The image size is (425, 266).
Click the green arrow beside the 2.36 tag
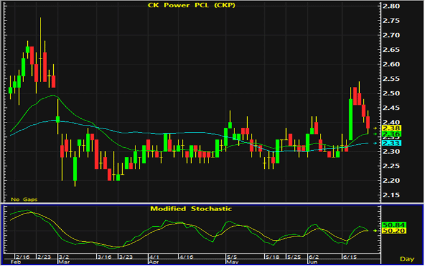(375, 134)
